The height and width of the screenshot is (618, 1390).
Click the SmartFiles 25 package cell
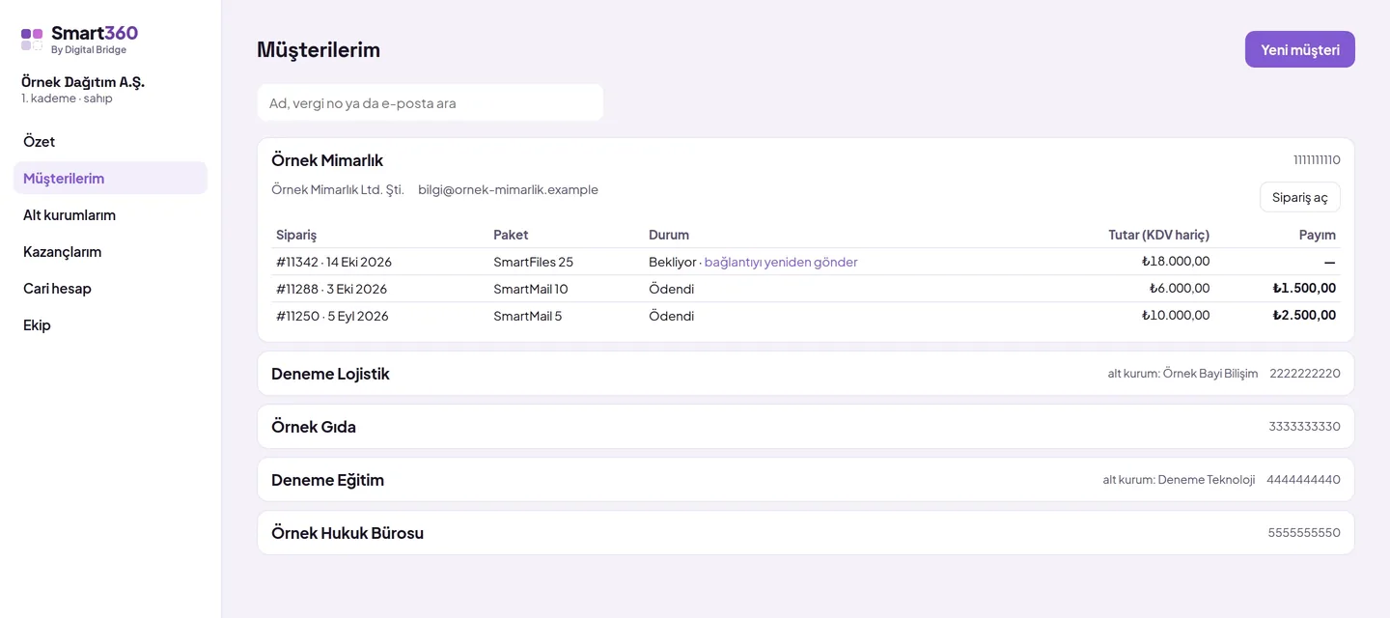point(533,262)
